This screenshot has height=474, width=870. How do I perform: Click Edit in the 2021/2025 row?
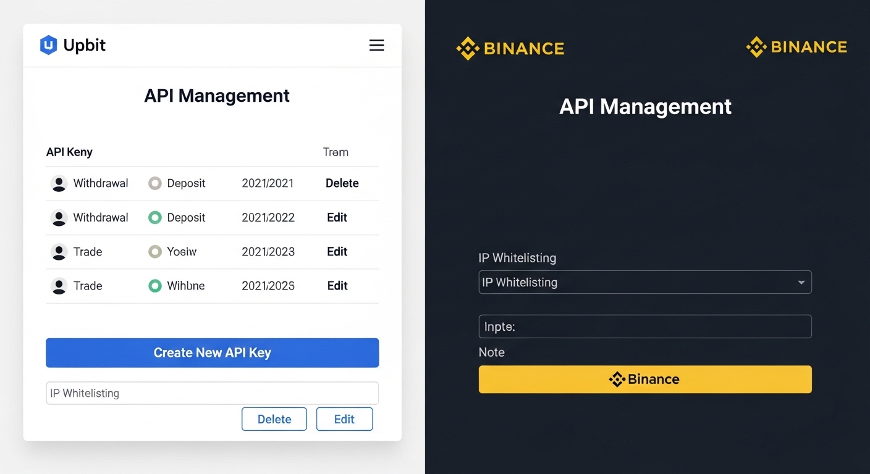tap(337, 285)
